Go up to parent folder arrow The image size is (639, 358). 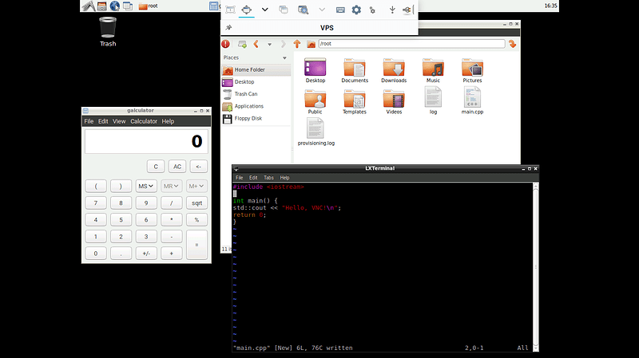(x=297, y=44)
